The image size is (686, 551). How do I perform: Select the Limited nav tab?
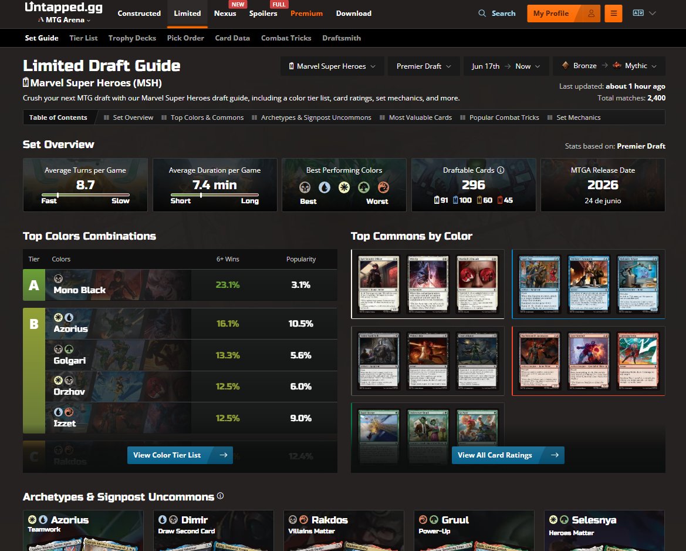[187, 14]
